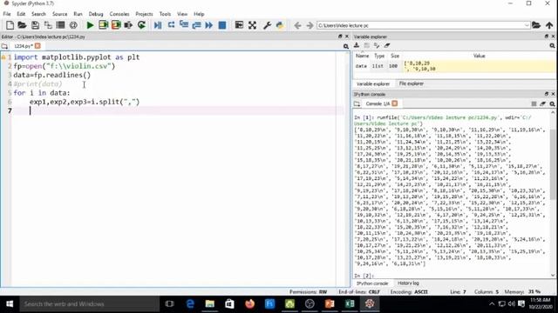Import data icon in Variable explorer

pos(357,45)
